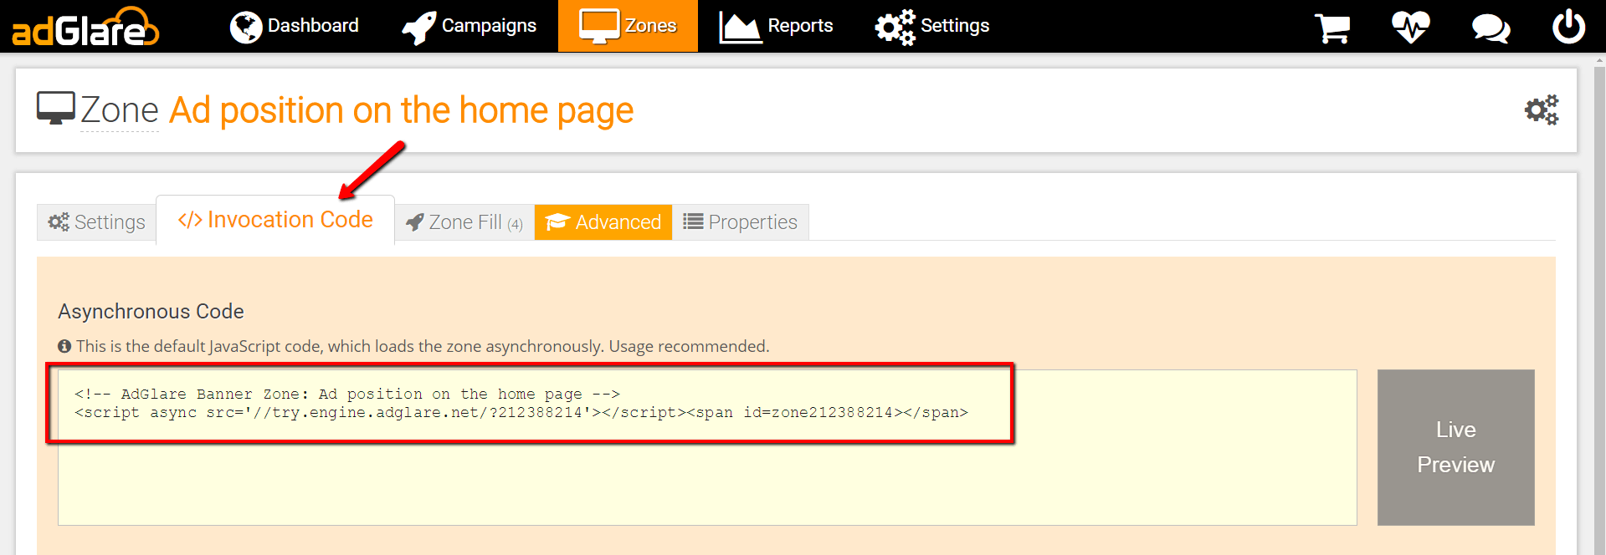Click the monitor icon beside Zone title

[56, 108]
